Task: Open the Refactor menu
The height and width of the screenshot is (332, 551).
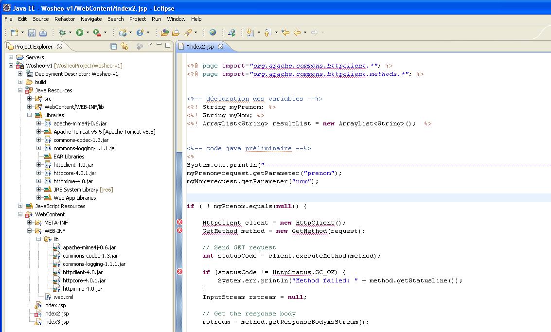Action: point(65,19)
